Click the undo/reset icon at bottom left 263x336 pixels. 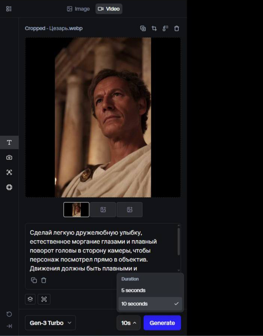(9, 314)
